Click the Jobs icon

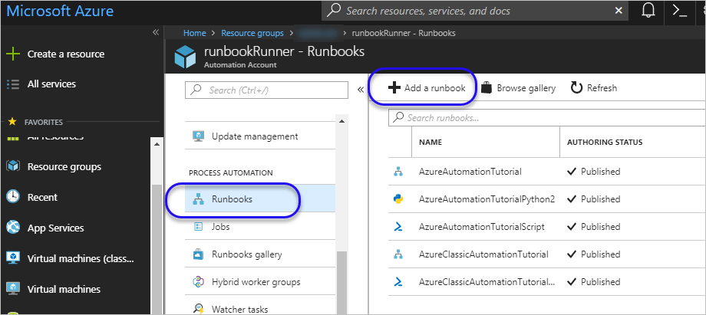coord(198,227)
